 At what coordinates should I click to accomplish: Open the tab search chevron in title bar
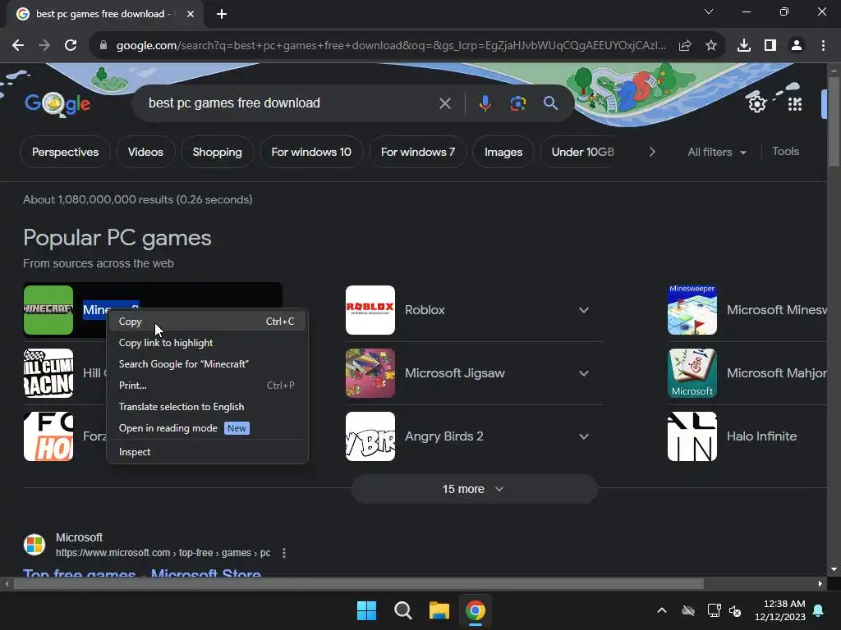[x=709, y=11]
